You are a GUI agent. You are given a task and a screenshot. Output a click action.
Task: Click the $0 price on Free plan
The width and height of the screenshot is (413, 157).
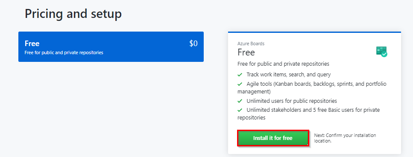click(193, 44)
